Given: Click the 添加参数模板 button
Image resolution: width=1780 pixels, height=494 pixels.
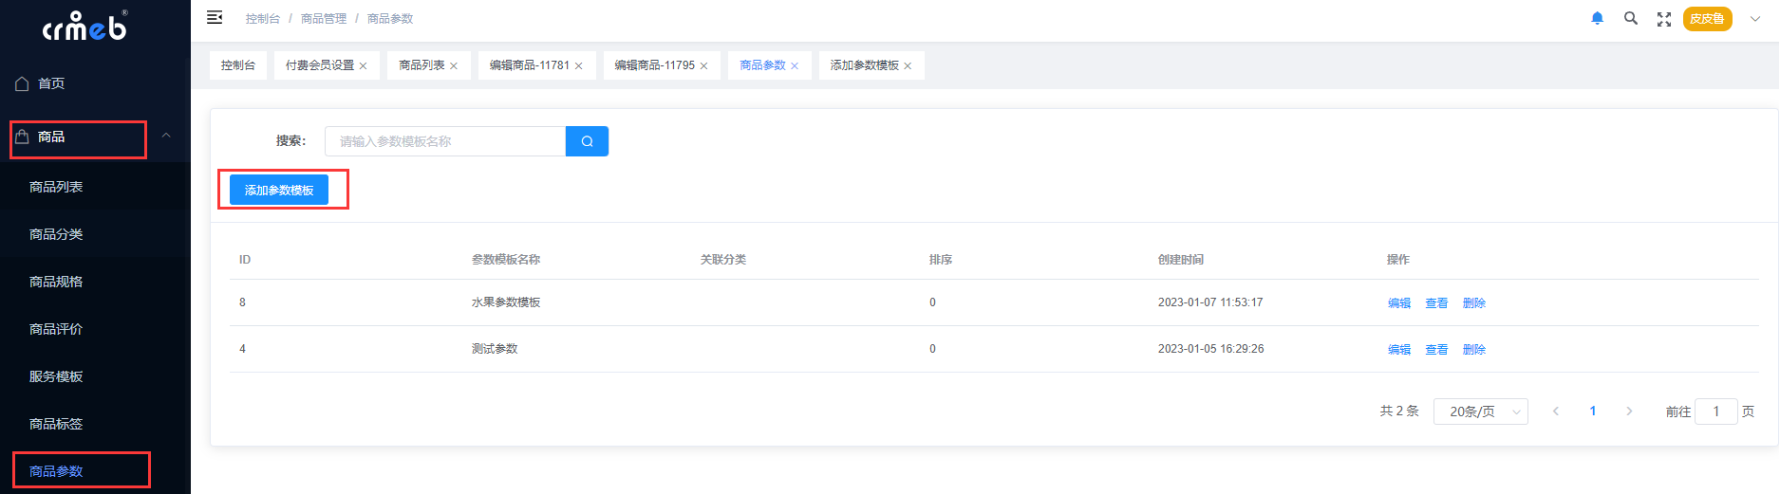Looking at the screenshot, I should [279, 190].
